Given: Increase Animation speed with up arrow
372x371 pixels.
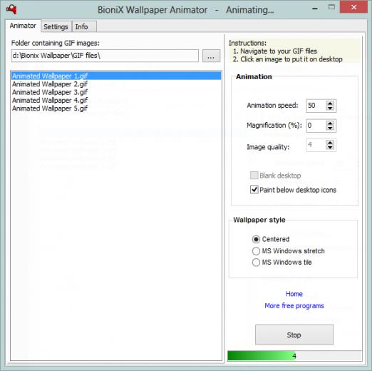Looking at the screenshot, I should click(330, 103).
